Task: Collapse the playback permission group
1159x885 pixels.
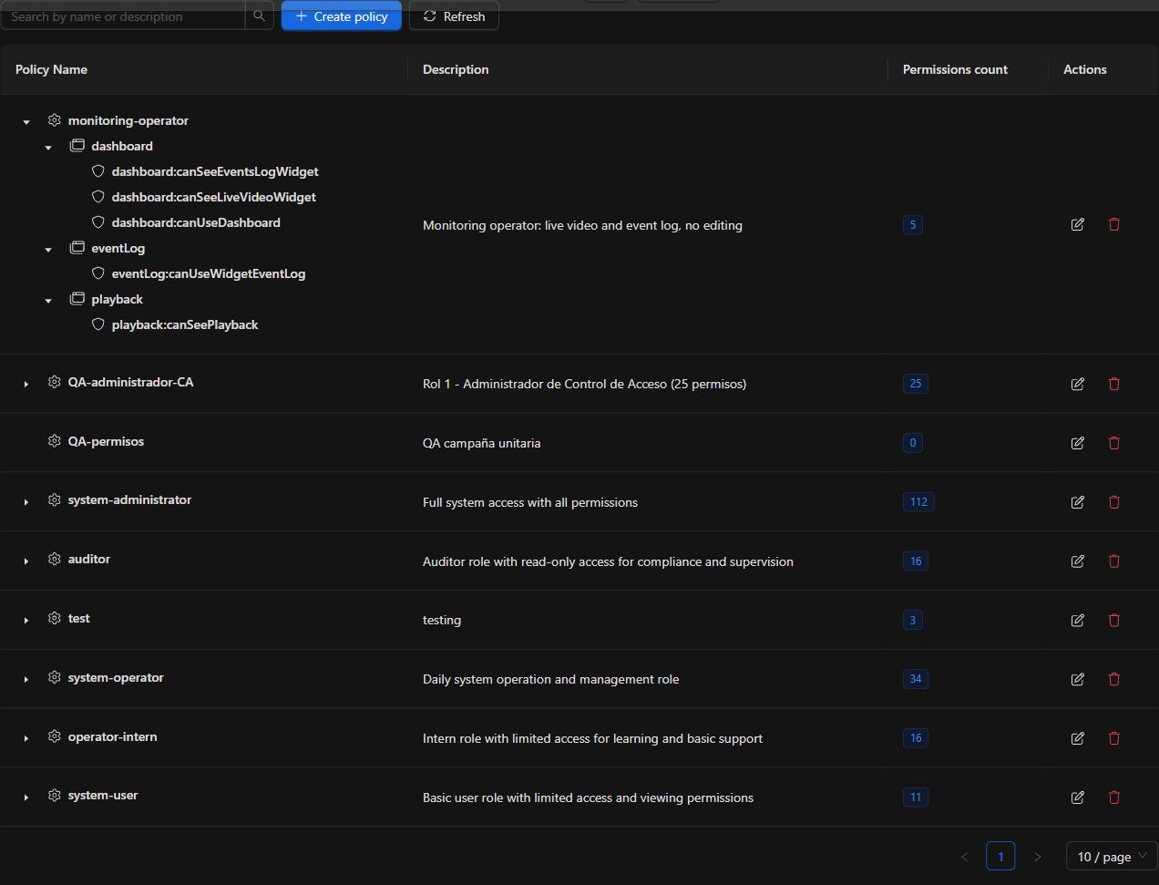Action: click(x=48, y=300)
